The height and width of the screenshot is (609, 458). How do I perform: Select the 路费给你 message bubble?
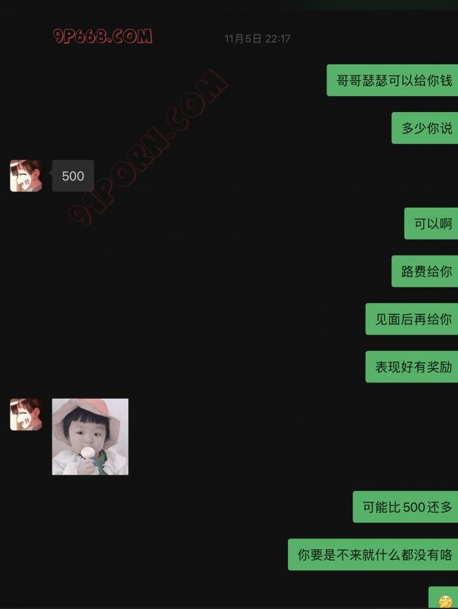(x=425, y=271)
